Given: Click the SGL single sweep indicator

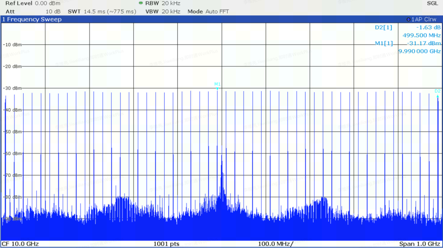Looking at the screenshot, I should pyautogui.click(x=432, y=3).
